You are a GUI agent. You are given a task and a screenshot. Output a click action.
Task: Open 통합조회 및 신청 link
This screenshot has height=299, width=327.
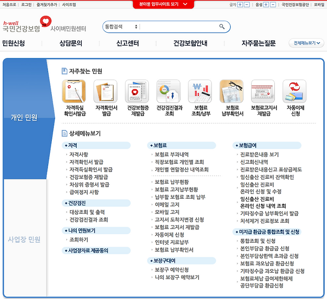pyautogui.click(x=258, y=241)
